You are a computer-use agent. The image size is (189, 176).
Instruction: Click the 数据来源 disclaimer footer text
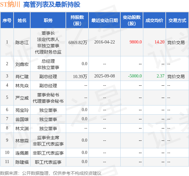pyautogui.click(x=51, y=173)
